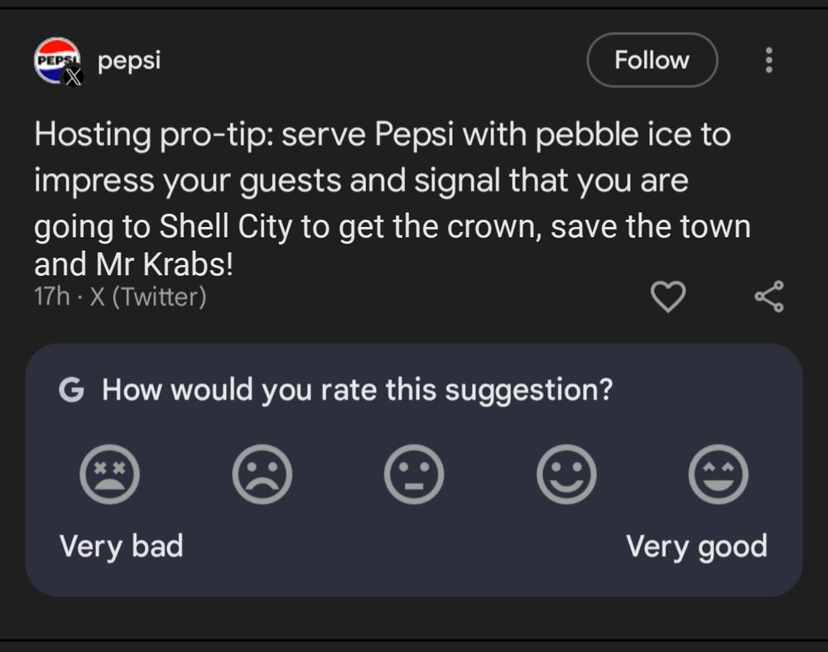
Task: Open the Pepsi profile avatar
Action: pos(55,59)
